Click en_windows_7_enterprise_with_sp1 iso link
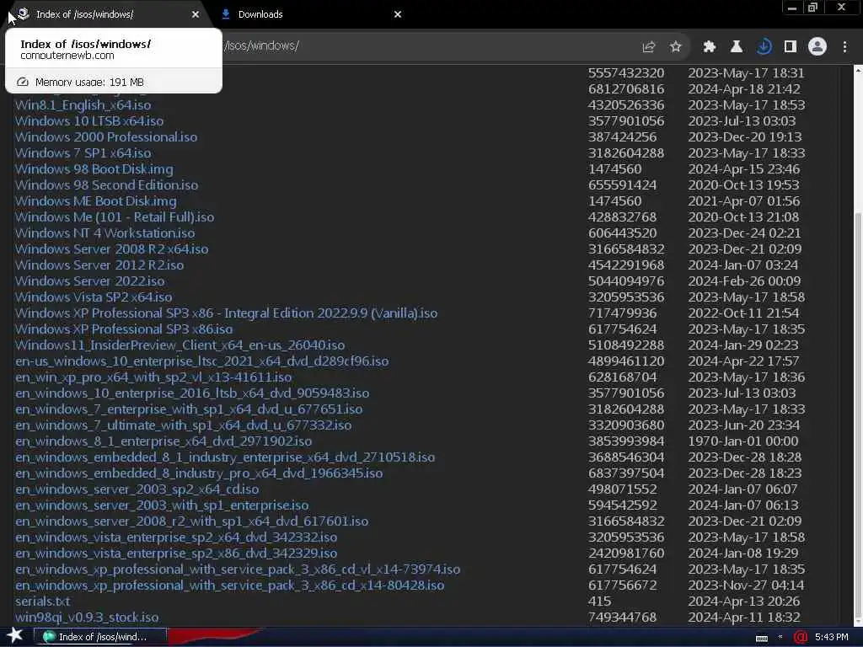The height and width of the screenshot is (647, 863). [189, 409]
